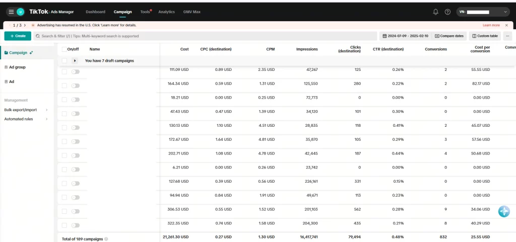This screenshot has width=516, height=242.
Task: Sort by the Conversions column header
Action: (436, 49)
